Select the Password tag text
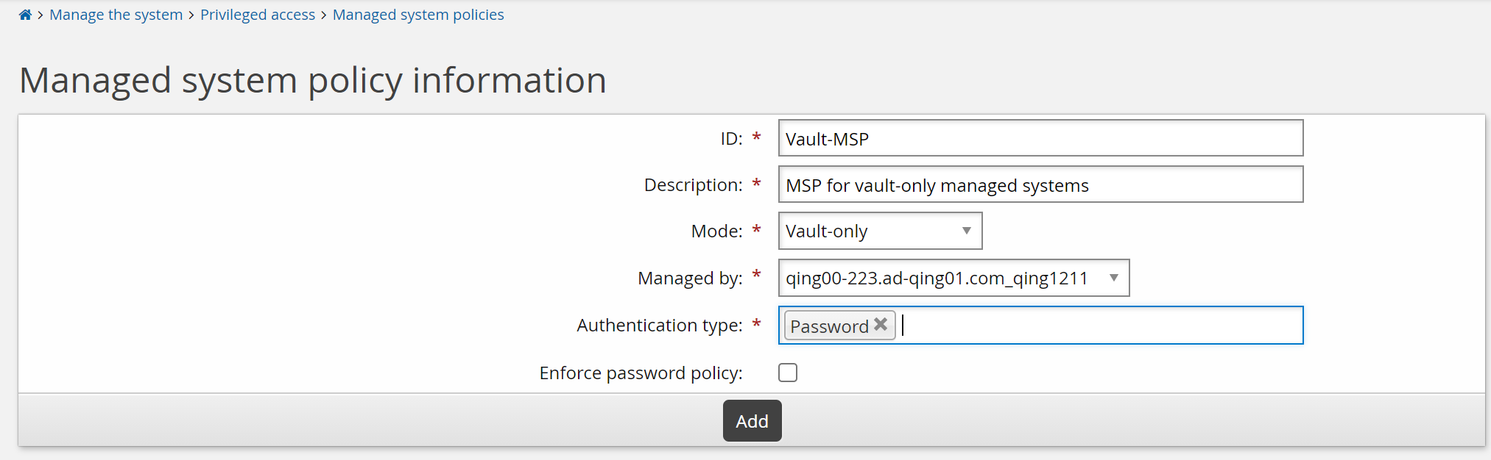 pos(829,326)
